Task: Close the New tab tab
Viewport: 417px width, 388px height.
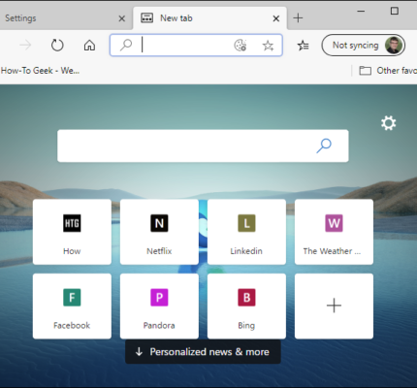Action: [276, 18]
